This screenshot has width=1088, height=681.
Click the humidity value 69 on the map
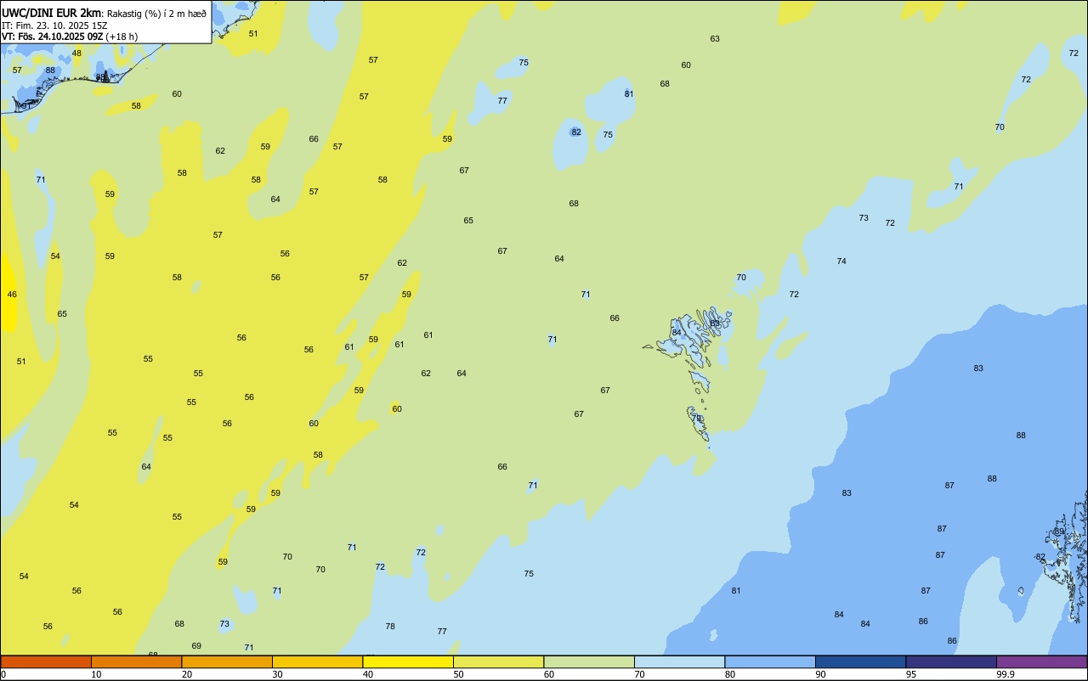[x=196, y=646]
